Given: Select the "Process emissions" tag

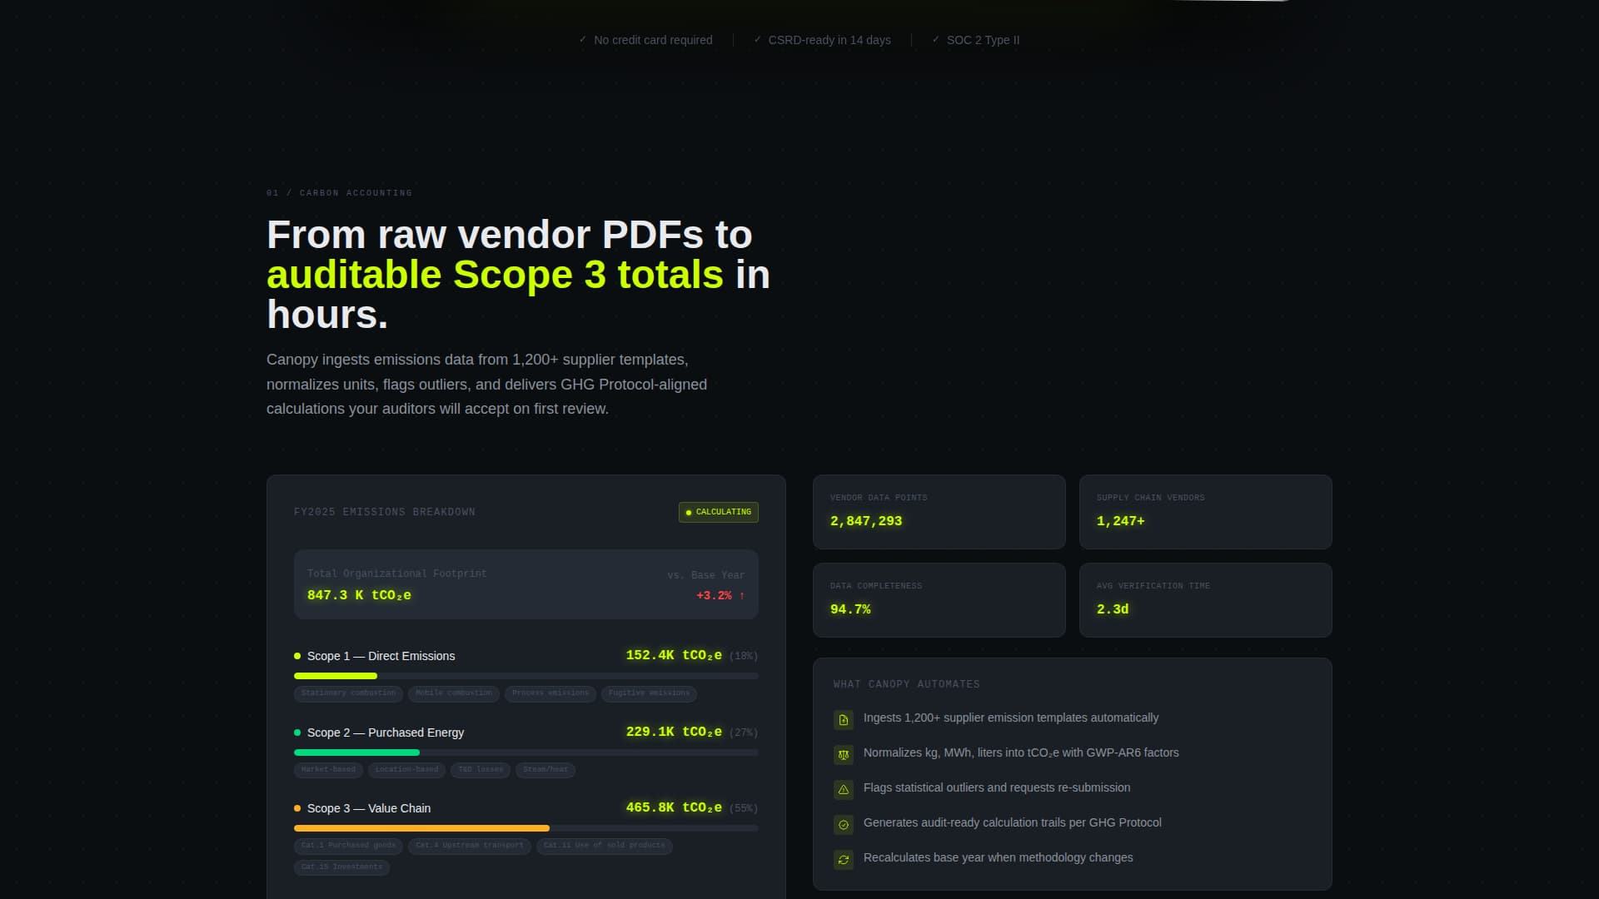Looking at the screenshot, I should tap(550, 693).
